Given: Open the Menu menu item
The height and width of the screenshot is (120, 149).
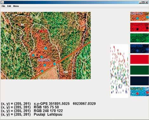Looking at the screenshot, I should pyautogui.click(x=16, y=6).
